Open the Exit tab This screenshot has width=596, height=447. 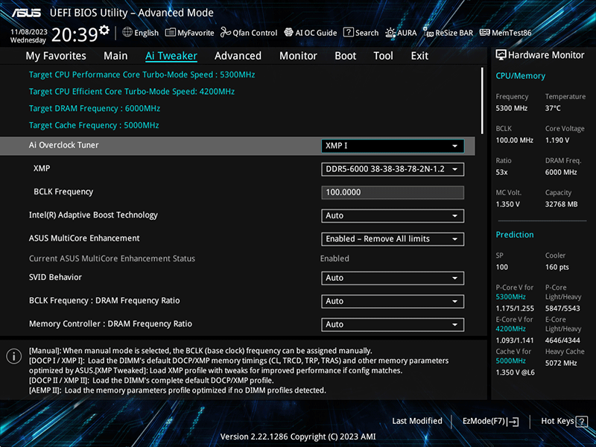pyautogui.click(x=419, y=56)
